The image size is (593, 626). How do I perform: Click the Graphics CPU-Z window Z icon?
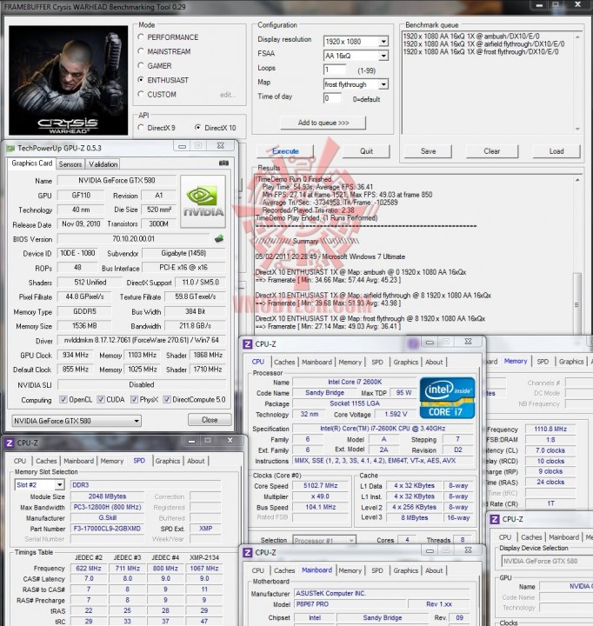click(495, 519)
